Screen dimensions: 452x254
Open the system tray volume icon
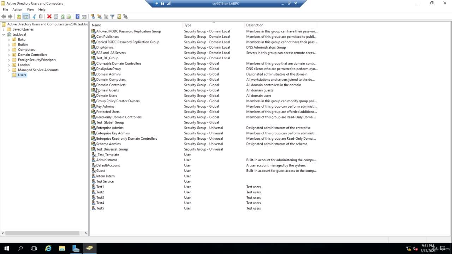click(x=415, y=248)
